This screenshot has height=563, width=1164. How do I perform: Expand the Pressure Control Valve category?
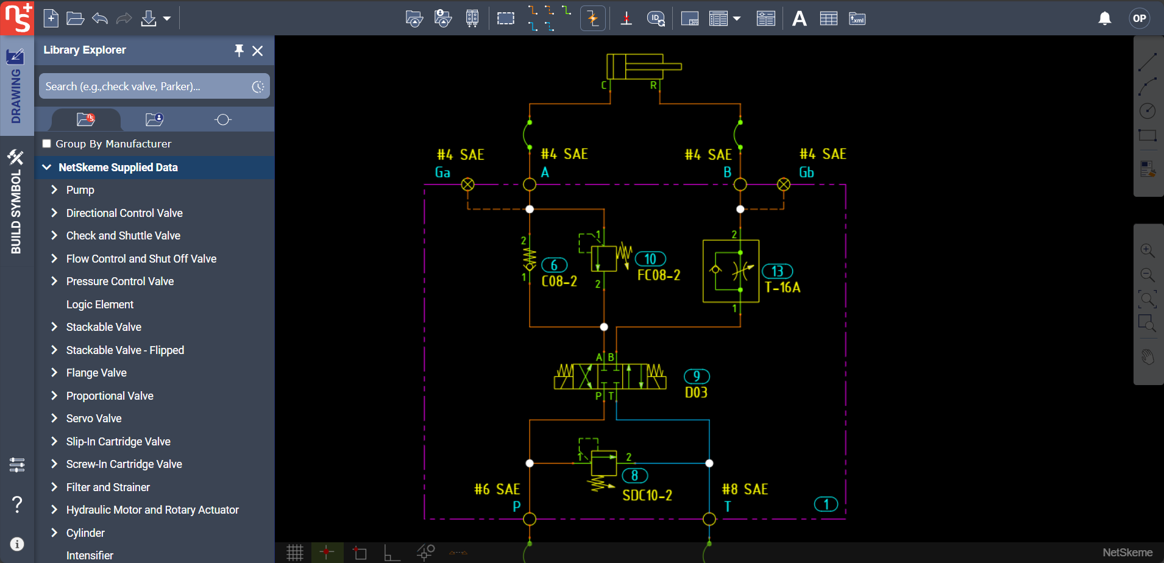click(x=54, y=281)
